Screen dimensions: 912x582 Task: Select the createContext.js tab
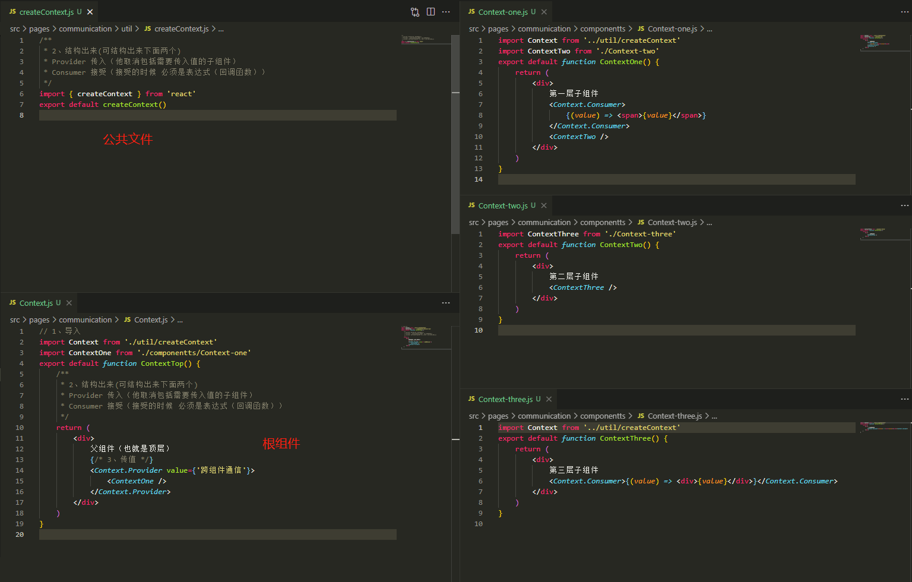click(x=50, y=12)
